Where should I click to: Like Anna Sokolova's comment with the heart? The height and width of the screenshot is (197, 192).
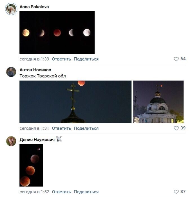tap(176, 59)
